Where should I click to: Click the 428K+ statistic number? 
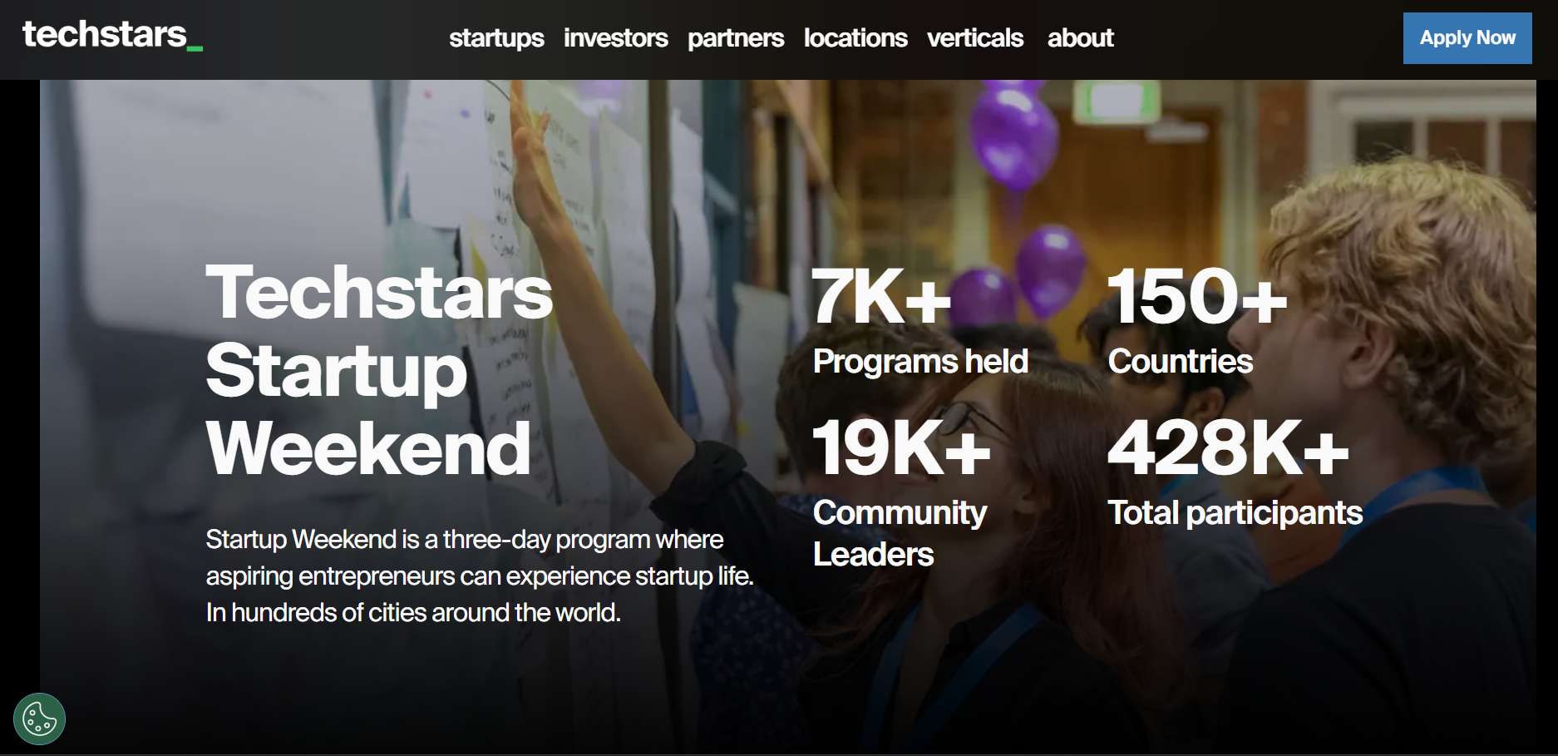tap(1227, 448)
